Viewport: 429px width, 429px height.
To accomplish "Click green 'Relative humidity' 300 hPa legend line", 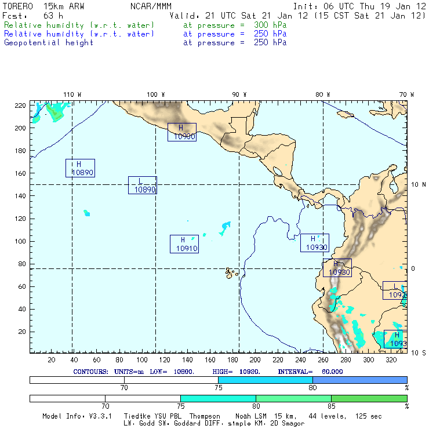I will click(145, 25).
